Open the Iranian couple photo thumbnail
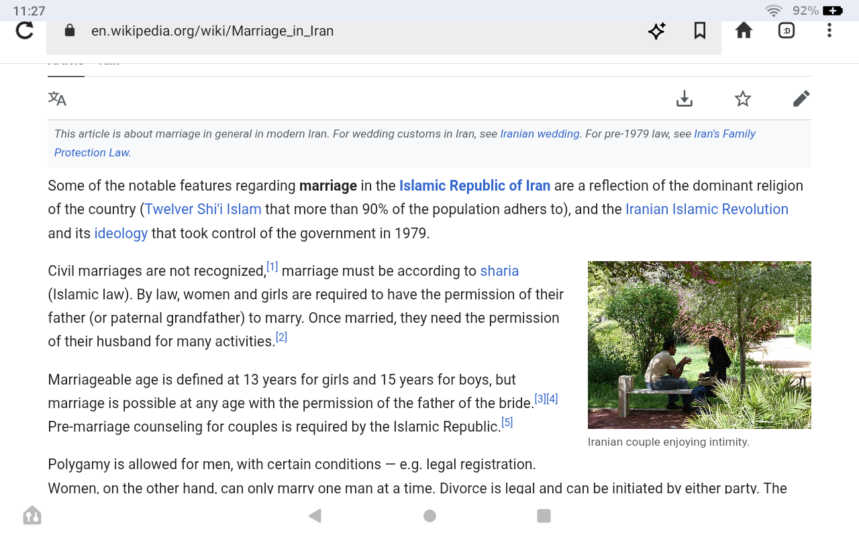Screen dimensions: 859x537 coord(699,344)
